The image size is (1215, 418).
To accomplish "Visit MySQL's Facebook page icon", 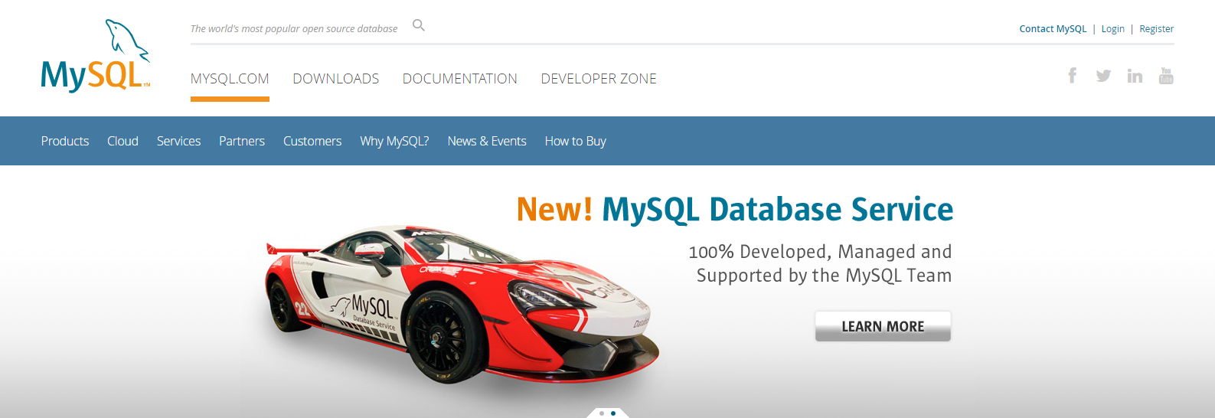I will click(1073, 75).
